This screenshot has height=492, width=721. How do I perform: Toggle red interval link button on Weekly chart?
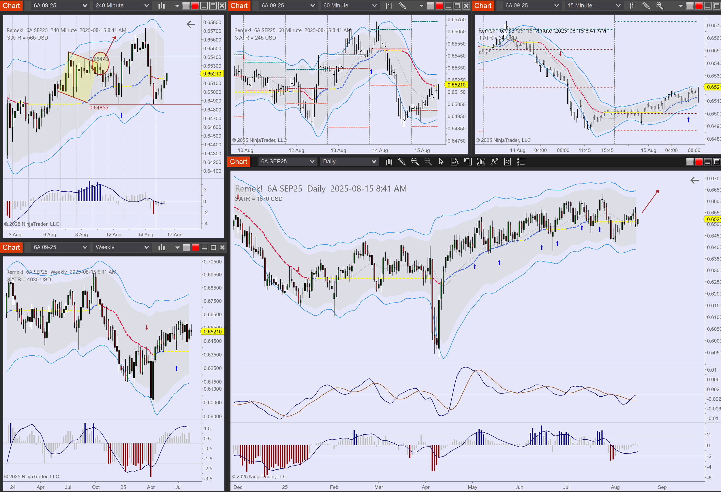coord(196,247)
